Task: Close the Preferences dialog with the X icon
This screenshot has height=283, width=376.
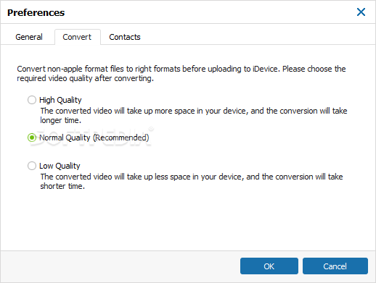Action: click(361, 12)
